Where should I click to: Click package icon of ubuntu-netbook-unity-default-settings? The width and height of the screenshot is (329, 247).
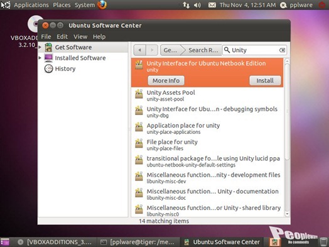click(x=139, y=160)
